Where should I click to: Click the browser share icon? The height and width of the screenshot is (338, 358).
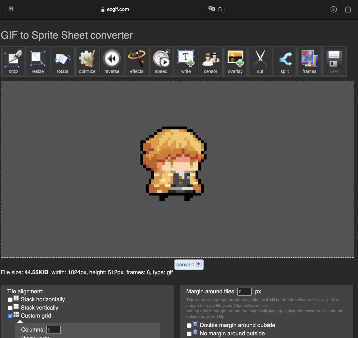click(348, 9)
